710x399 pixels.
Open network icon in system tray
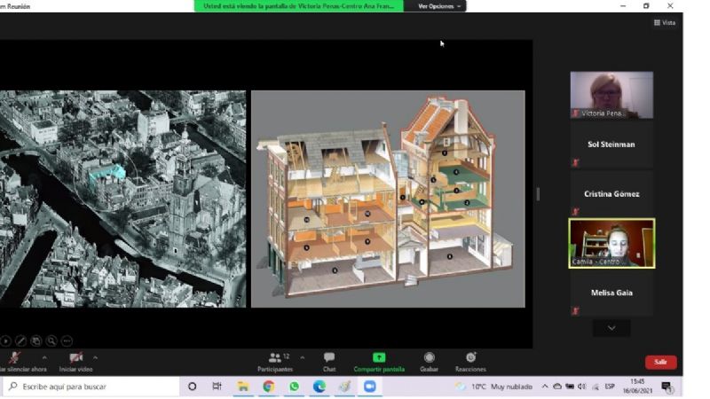point(596,387)
